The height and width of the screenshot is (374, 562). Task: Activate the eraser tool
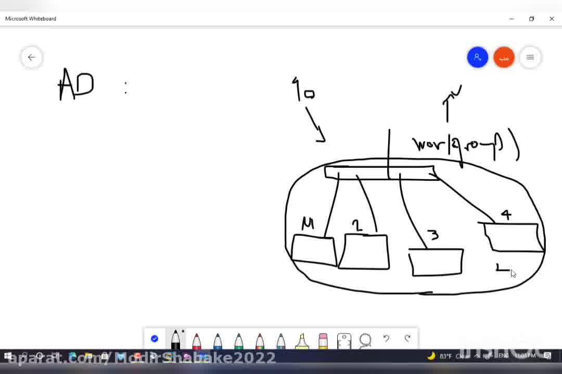click(323, 340)
